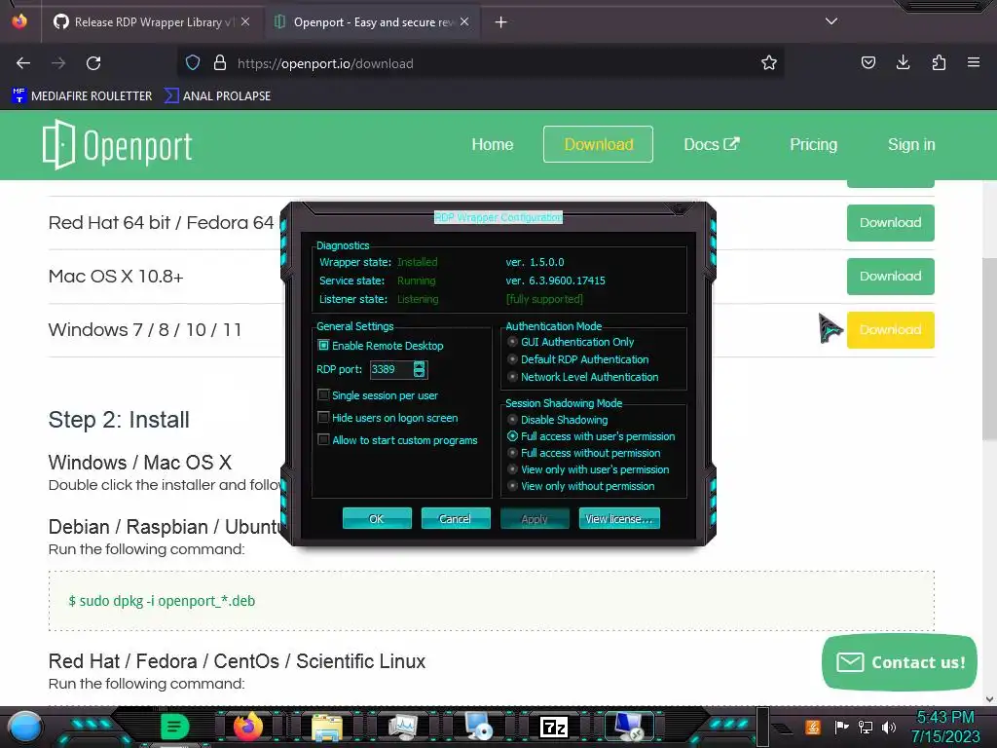The image size is (997, 748).
Task: Open the network tray icon
Action: pyautogui.click(x=866, y=727)
